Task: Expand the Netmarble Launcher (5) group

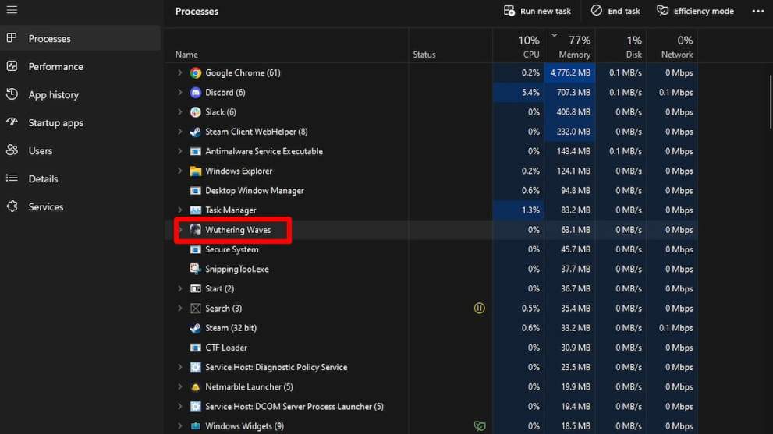Action: click(180, 387)
